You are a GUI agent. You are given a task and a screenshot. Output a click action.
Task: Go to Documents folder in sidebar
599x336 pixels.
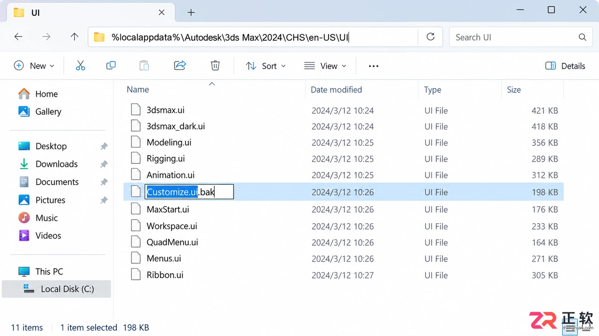click(49, 182)
